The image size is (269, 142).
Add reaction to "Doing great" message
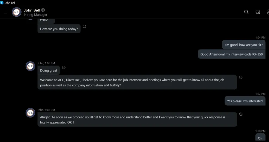point(64,68)
